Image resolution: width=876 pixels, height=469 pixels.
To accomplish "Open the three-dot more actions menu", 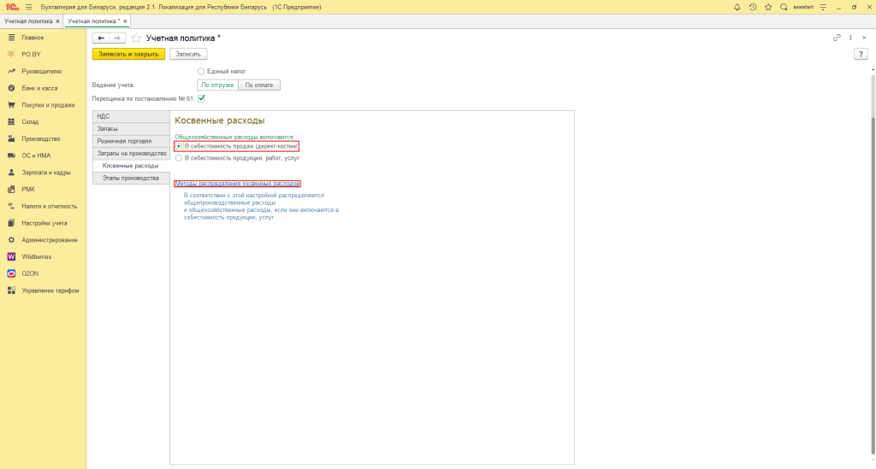I will point(850,38).
